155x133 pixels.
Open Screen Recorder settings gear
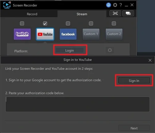pos(115,5)
